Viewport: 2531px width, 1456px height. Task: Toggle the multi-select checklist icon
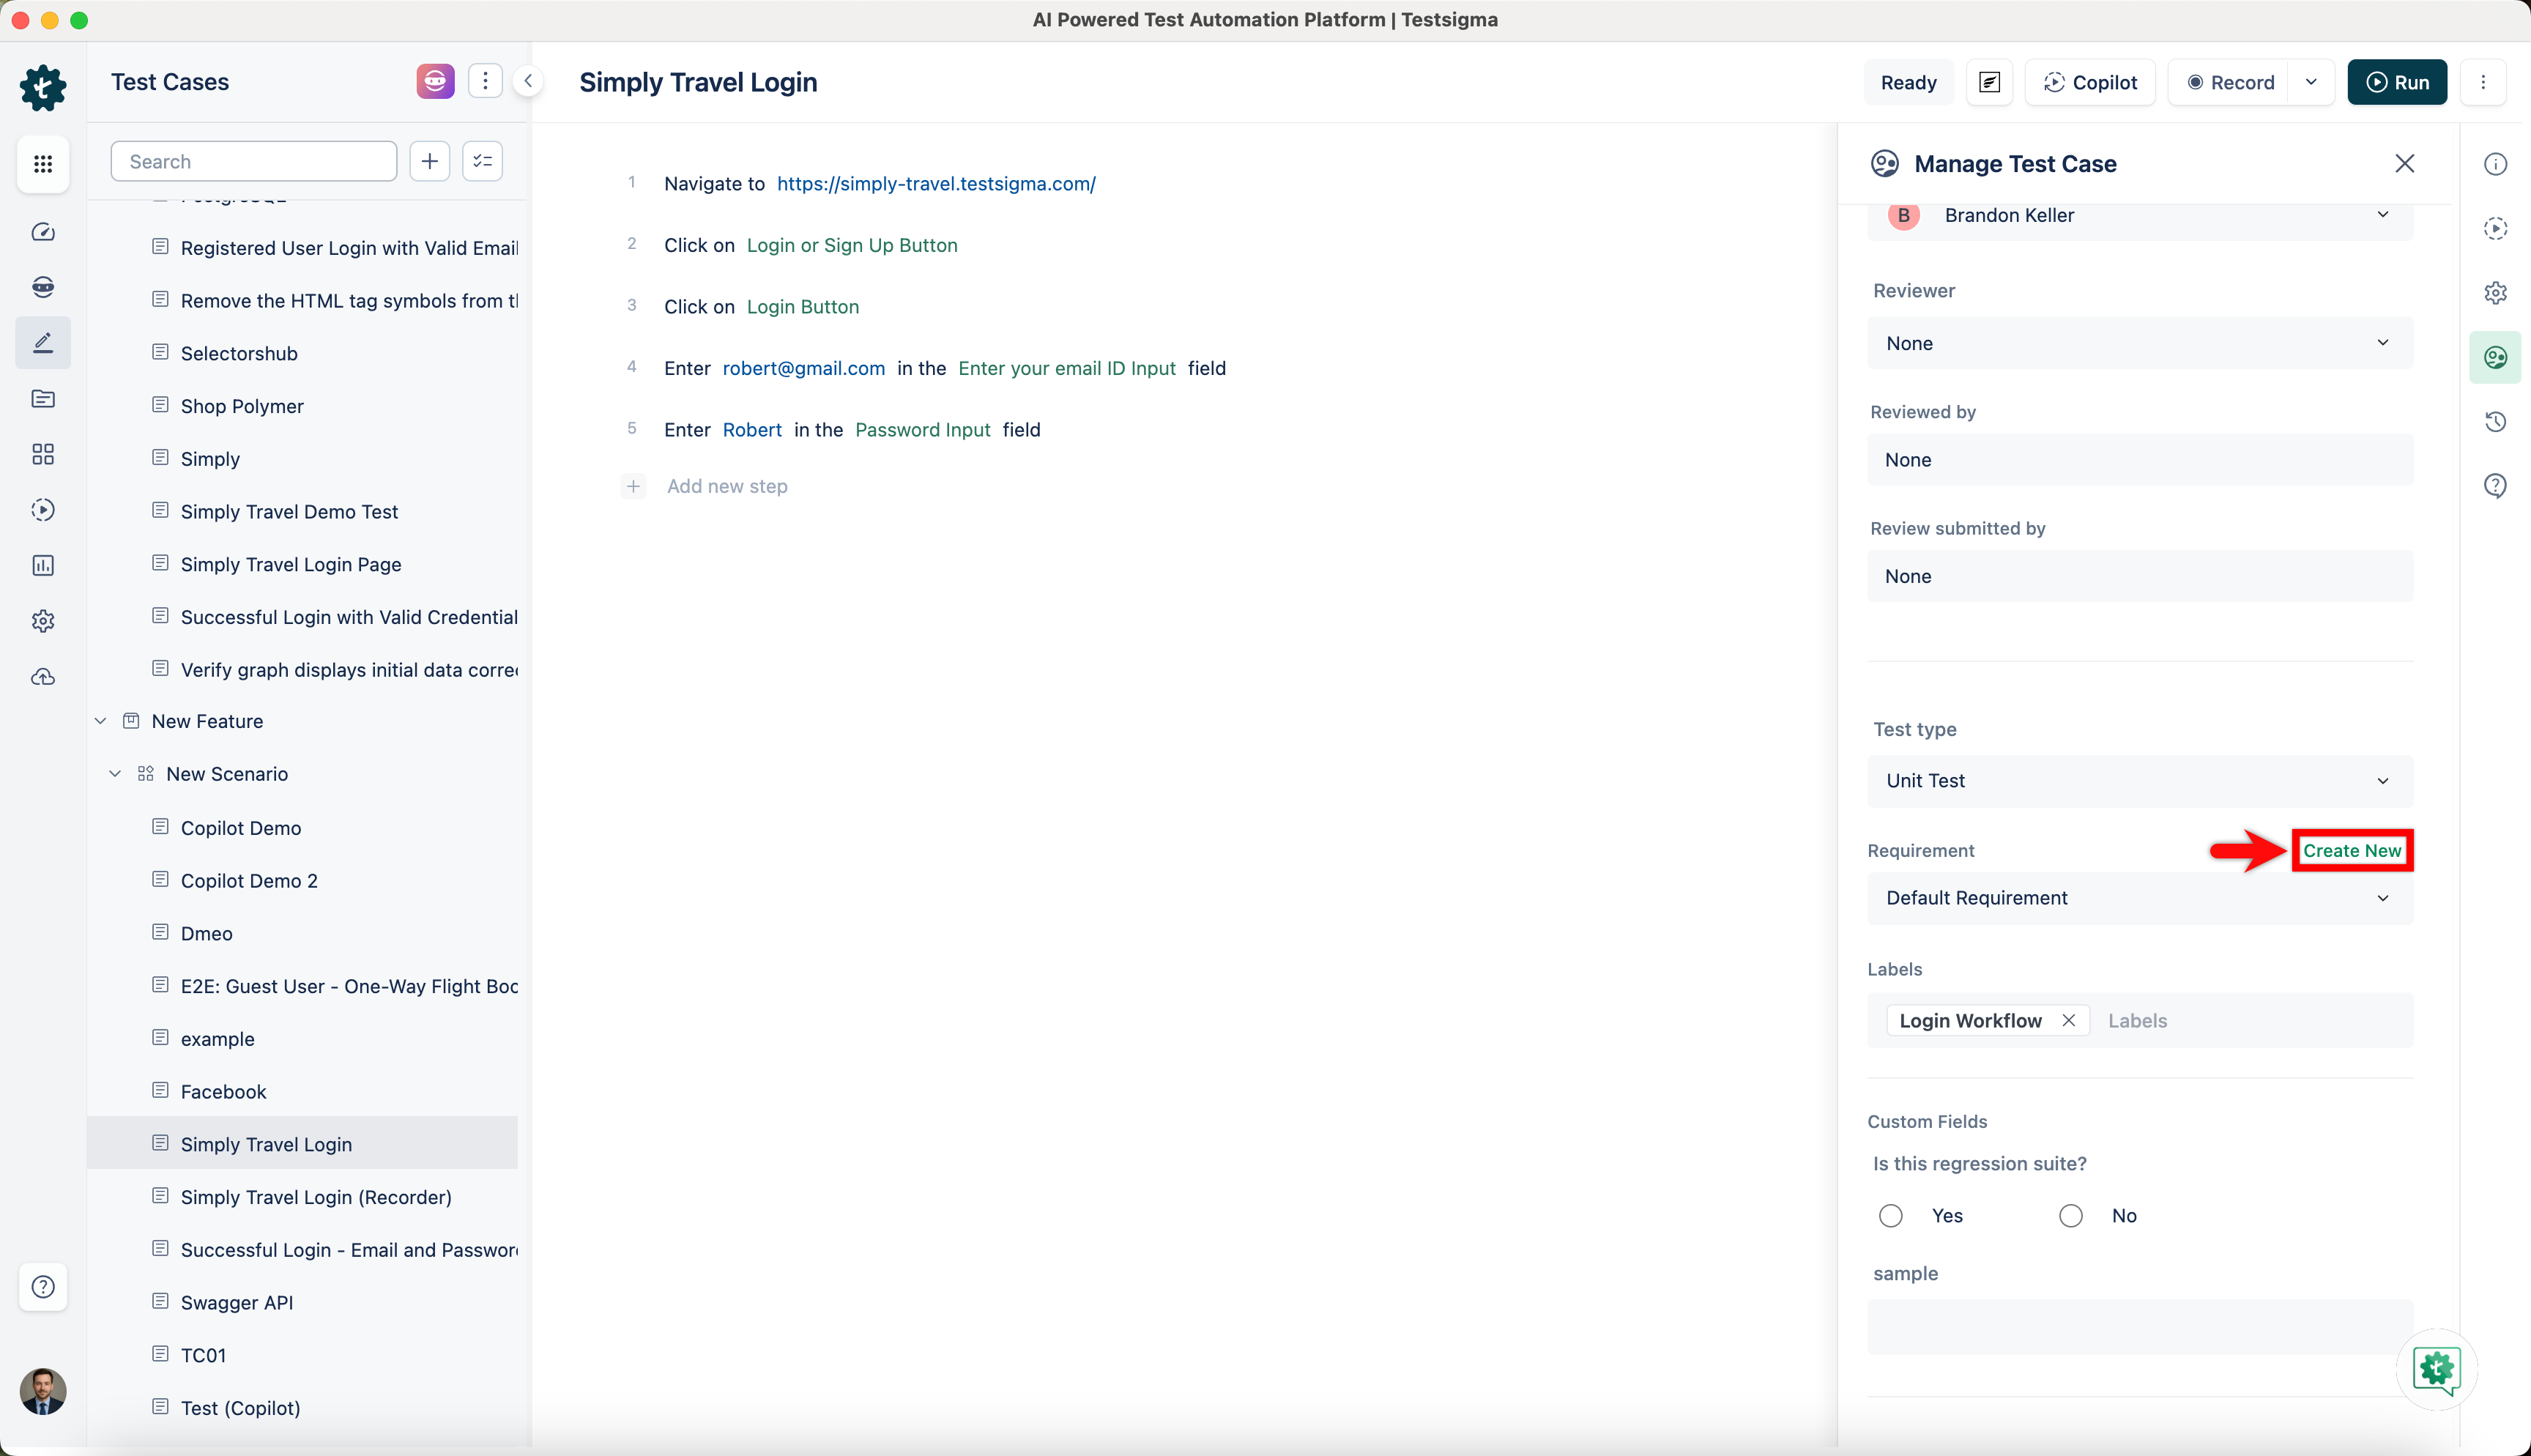[483, 161]
